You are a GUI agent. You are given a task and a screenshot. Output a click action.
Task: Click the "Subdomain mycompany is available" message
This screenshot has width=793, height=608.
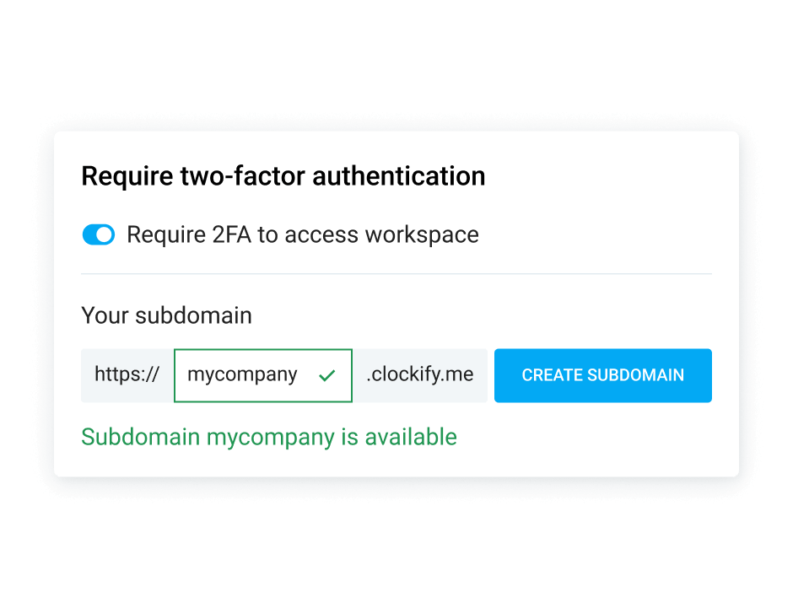click(269, 437)
